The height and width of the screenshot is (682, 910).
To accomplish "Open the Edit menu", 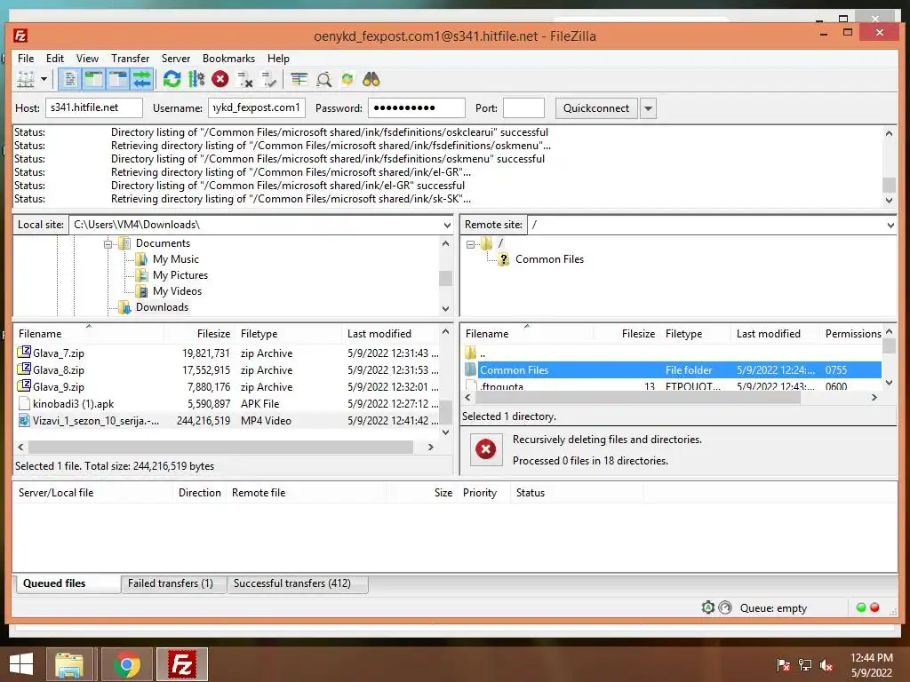I will (x=55, y=59).
